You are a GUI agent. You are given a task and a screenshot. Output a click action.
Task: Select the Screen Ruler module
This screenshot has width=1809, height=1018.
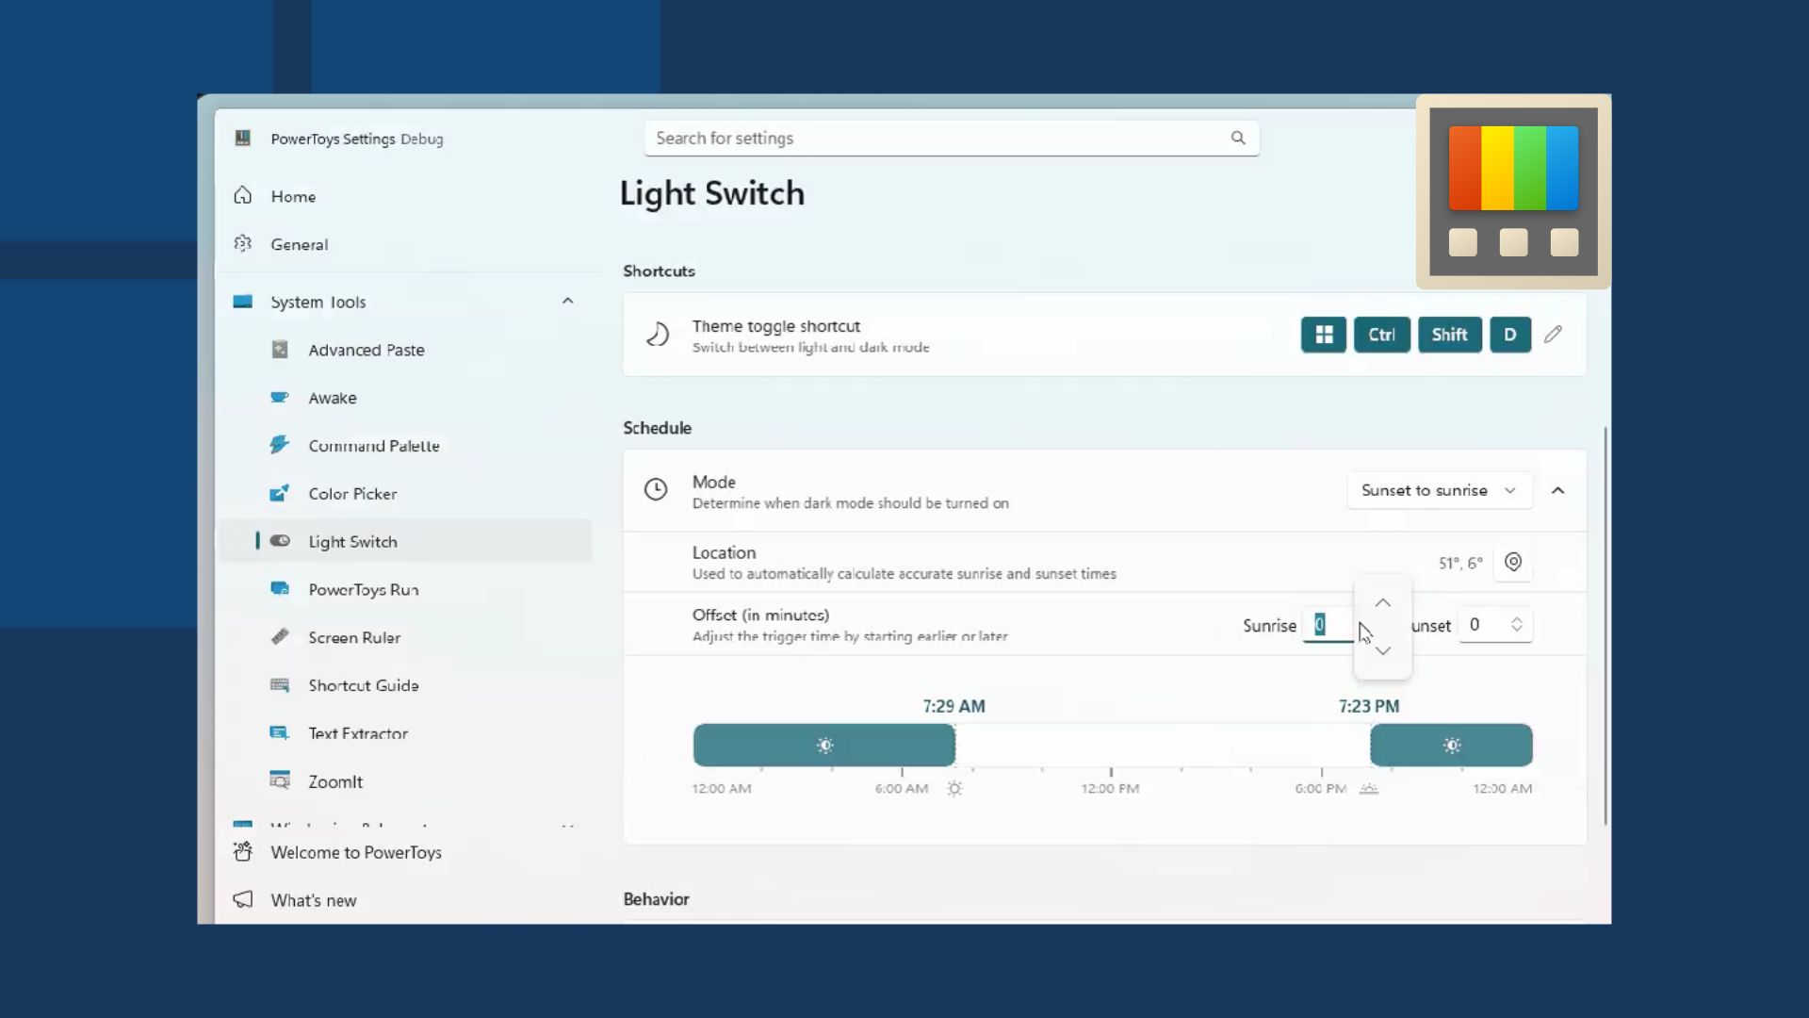[x=354, y=637]
